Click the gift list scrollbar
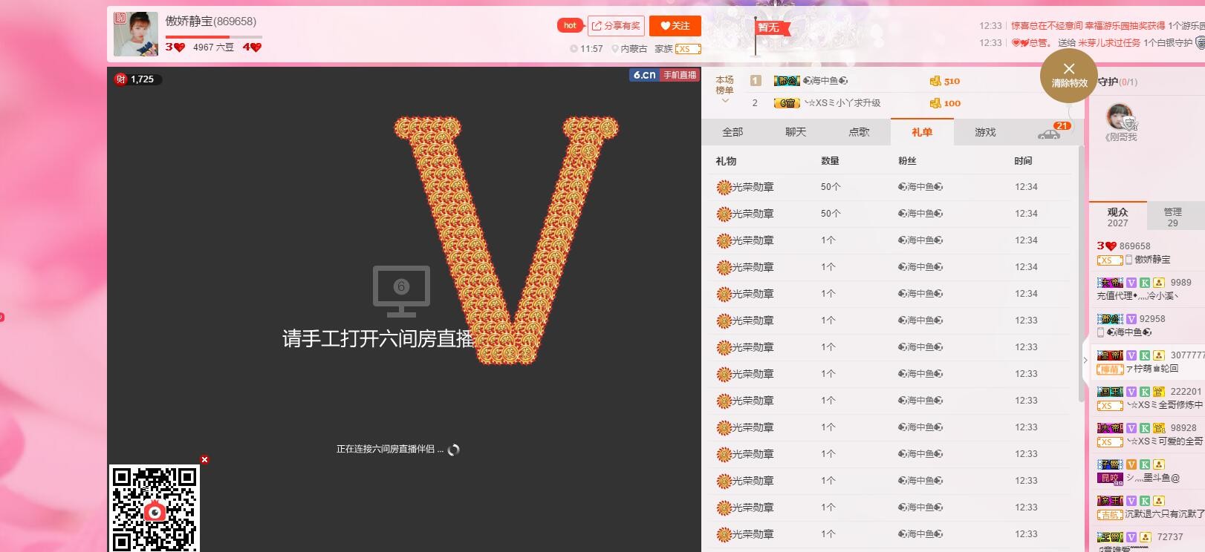Image resolution: width=1205 pixels, height=552 pixels. coord(1081,275)
